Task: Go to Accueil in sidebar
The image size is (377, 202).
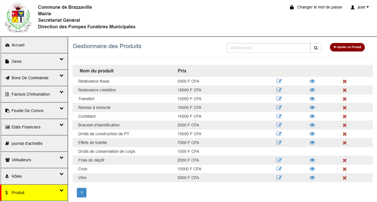Action: [x=18, y=45]
